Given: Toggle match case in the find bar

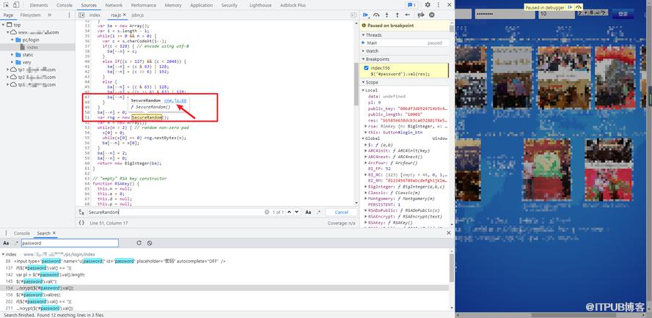Looking at the screenshot, I should pos(308,212).
